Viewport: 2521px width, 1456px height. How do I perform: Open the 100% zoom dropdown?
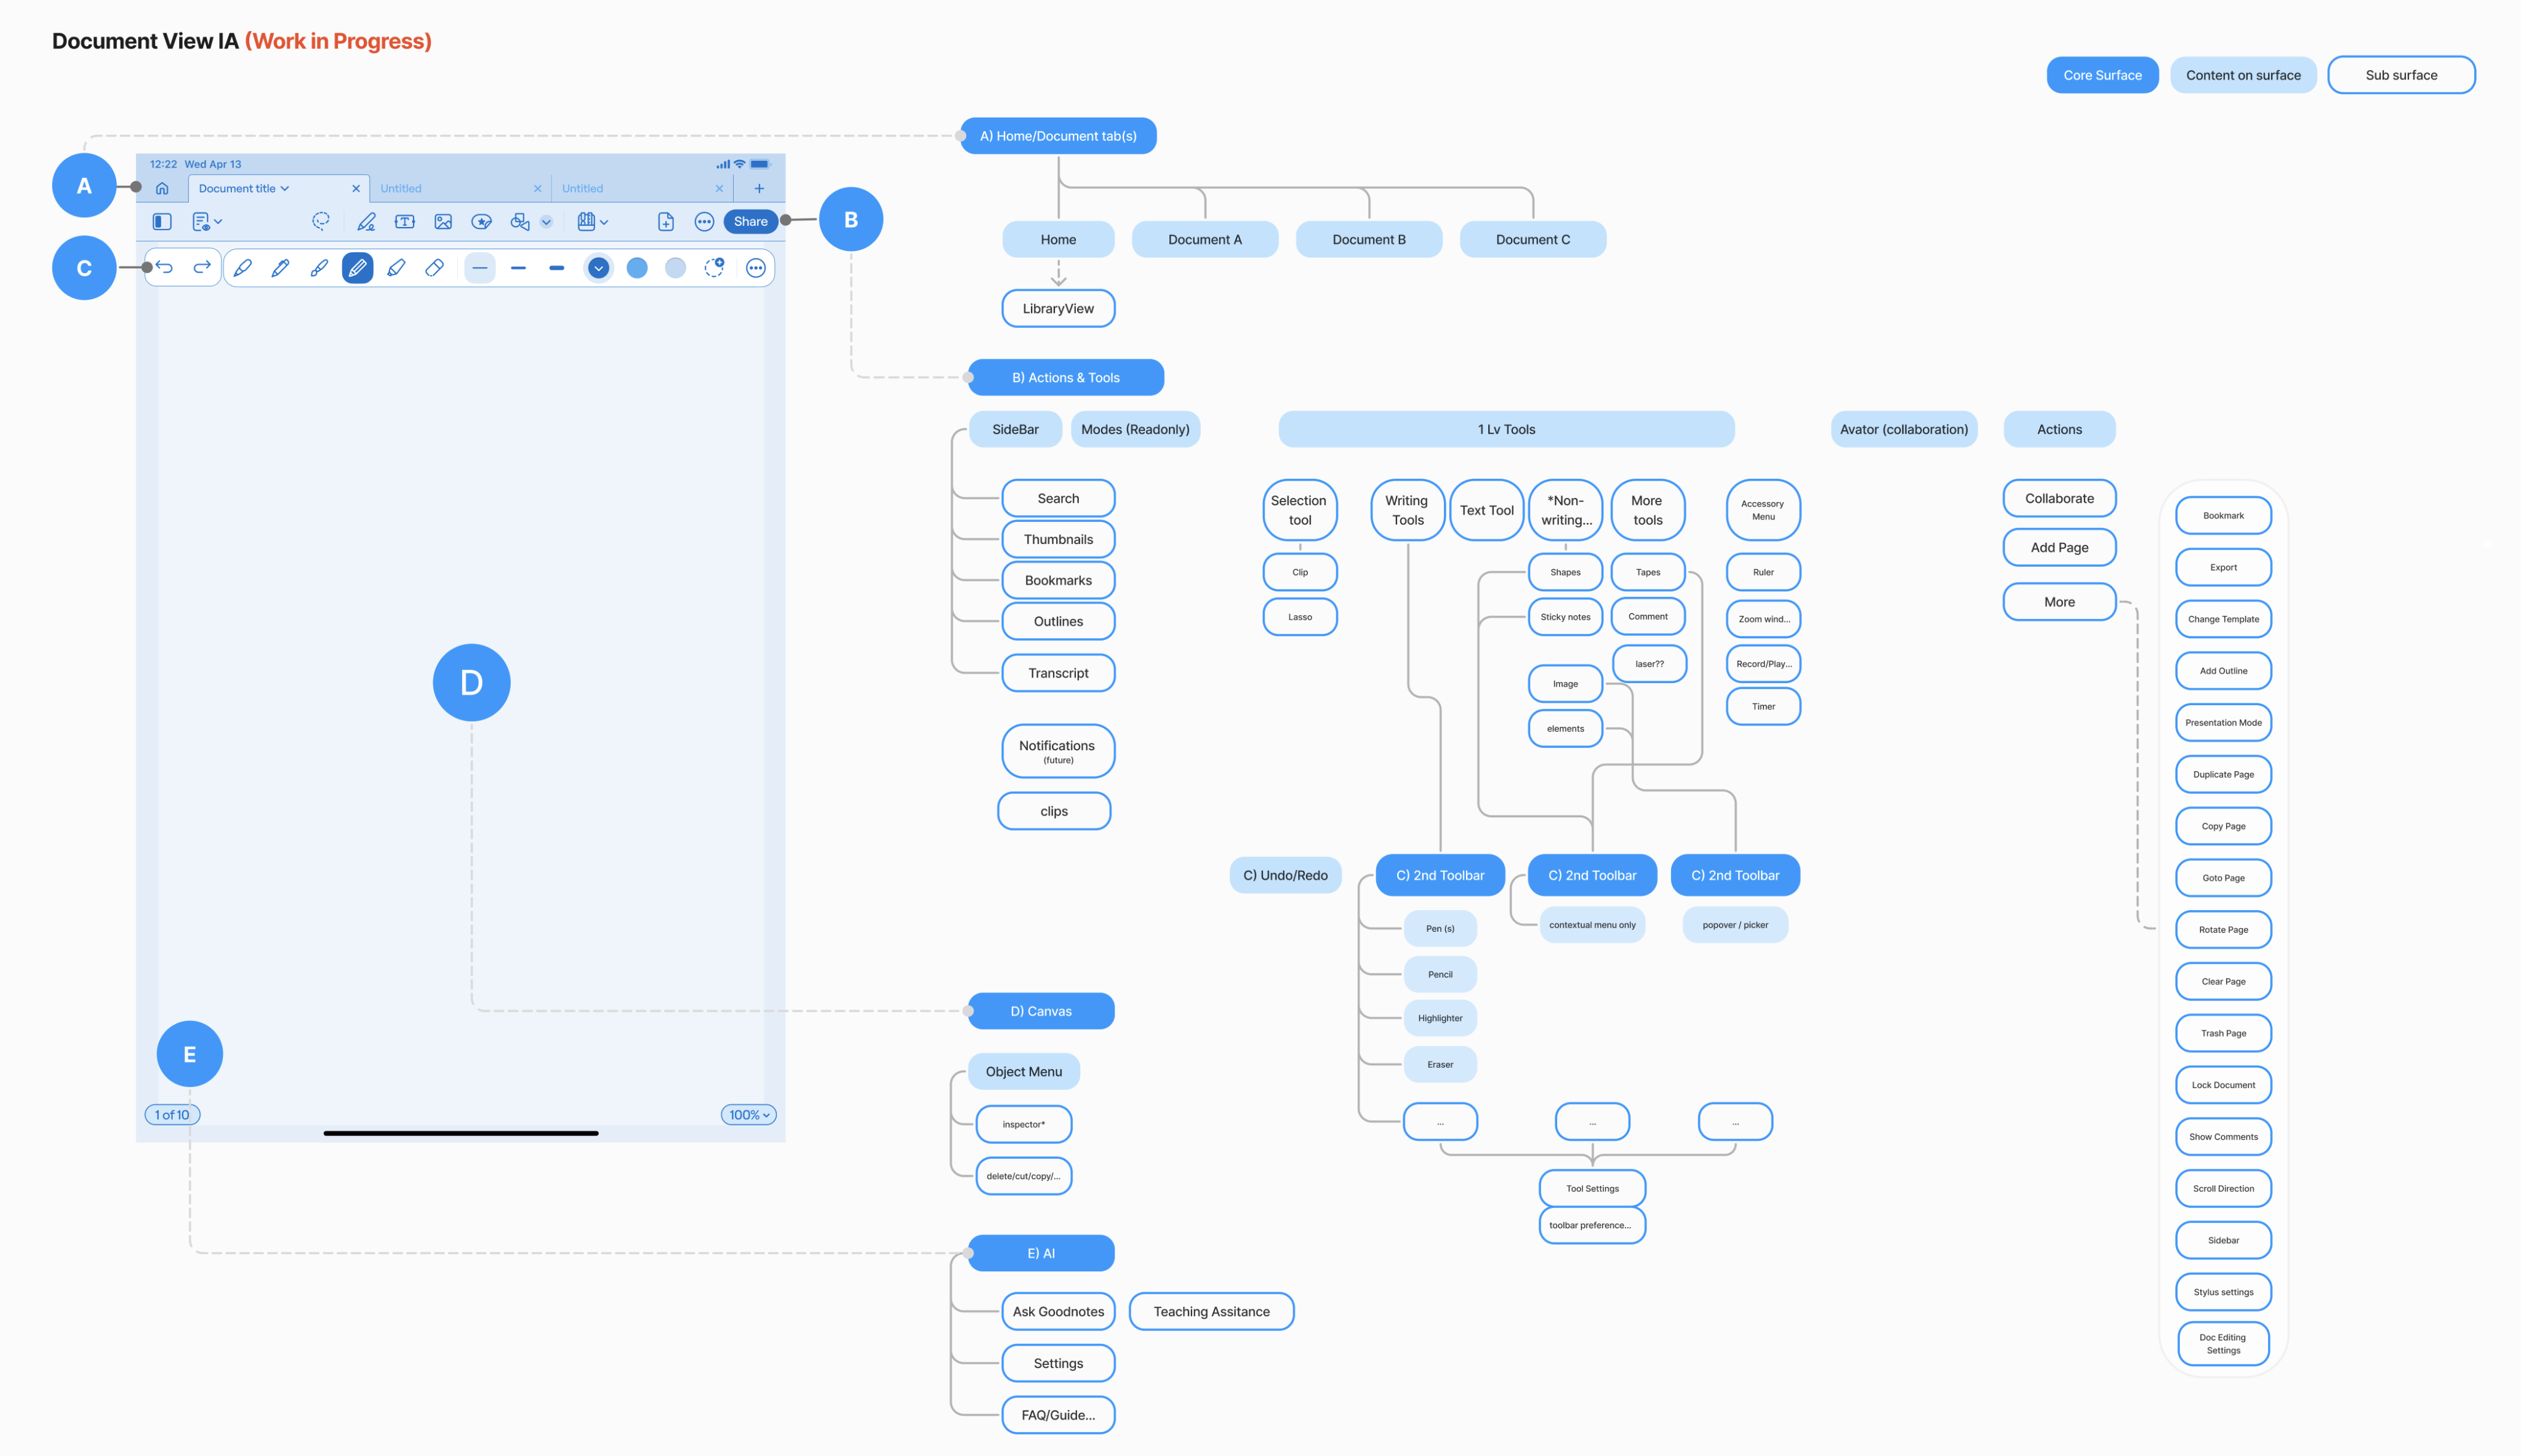tap(749, 1115)
